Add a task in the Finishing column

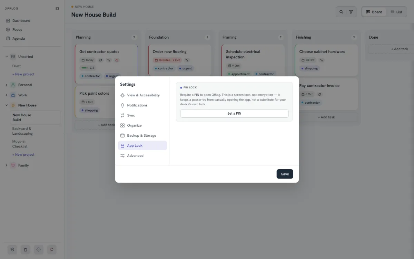tap(326, 117)
